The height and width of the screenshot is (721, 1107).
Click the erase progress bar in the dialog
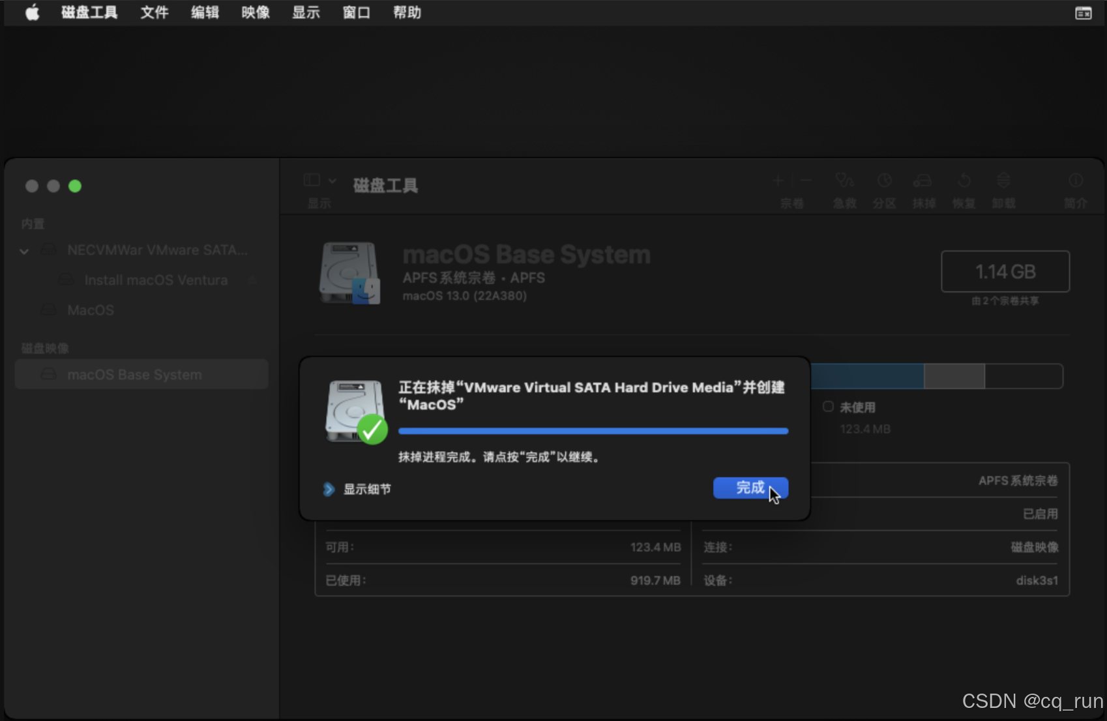click(593, 431)
